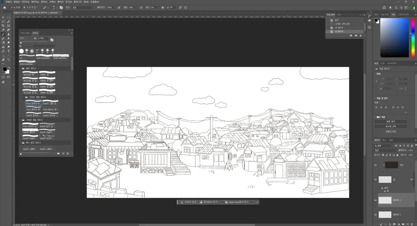
Task: Toggle visibility of 효과 layer effects
Action: coord(382,188)
